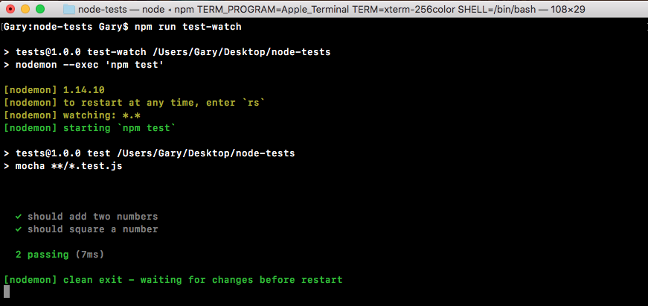Click the "2 passing (7ms)" summary line
648x306 pixels.
tap(60, 255)
